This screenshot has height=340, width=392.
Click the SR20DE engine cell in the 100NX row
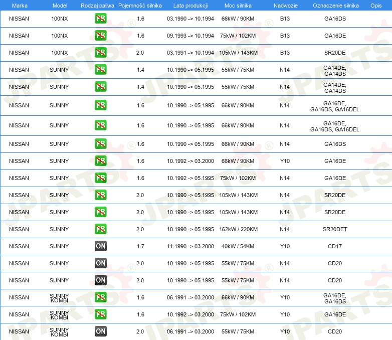pyautogui.click(x=335, y=53)
